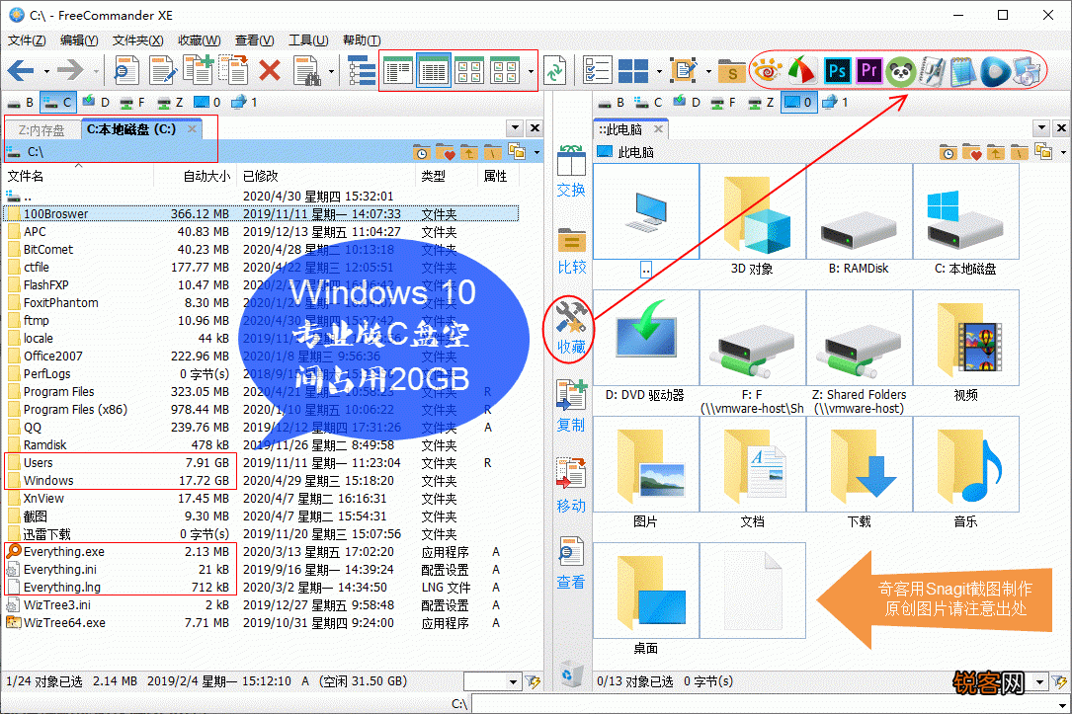Click the edit file pencil icon
The height and width of the screenshot is (714, 1072).
[163, 70]
